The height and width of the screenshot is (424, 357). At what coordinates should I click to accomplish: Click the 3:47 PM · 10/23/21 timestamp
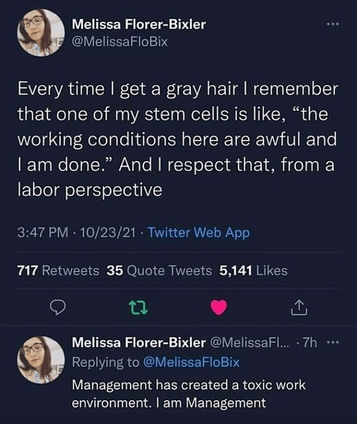point(76,233)
